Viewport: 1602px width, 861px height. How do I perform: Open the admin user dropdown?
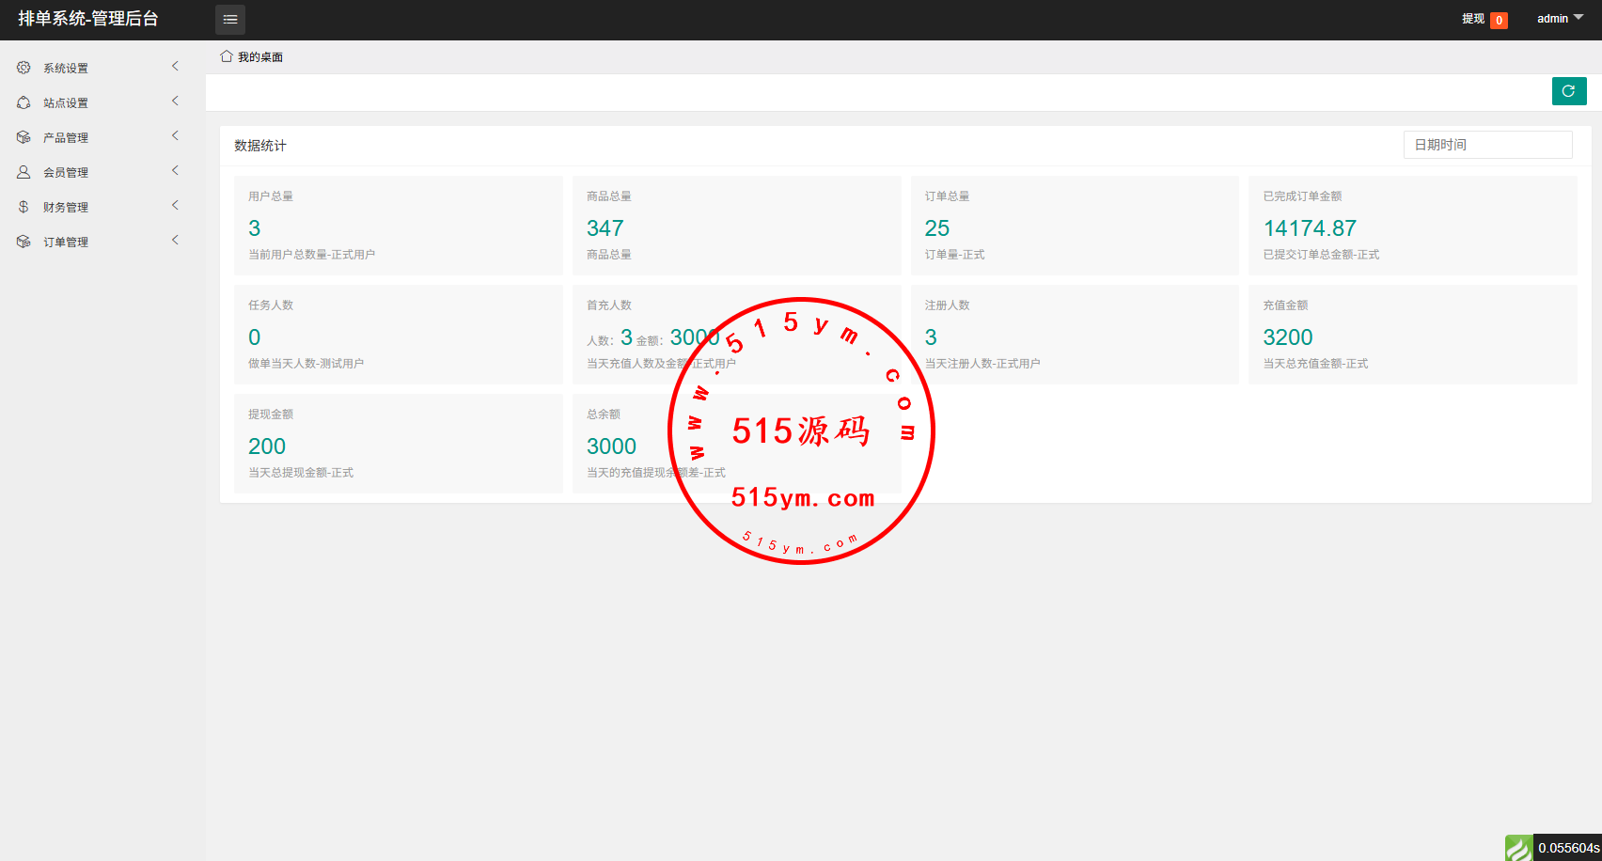pyautogui.click(x=1560, y=19)
